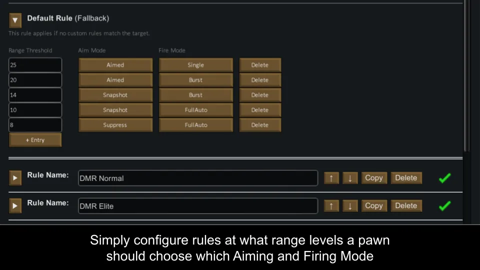Screen dimensions: 480x270
Task: Collapse the Default Rule section
Action: (15, 20)
